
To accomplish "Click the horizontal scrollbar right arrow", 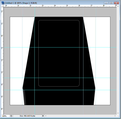I will point(115,116).
